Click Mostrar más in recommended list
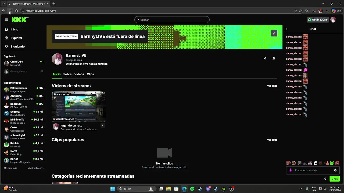 (x=10, y=168)
